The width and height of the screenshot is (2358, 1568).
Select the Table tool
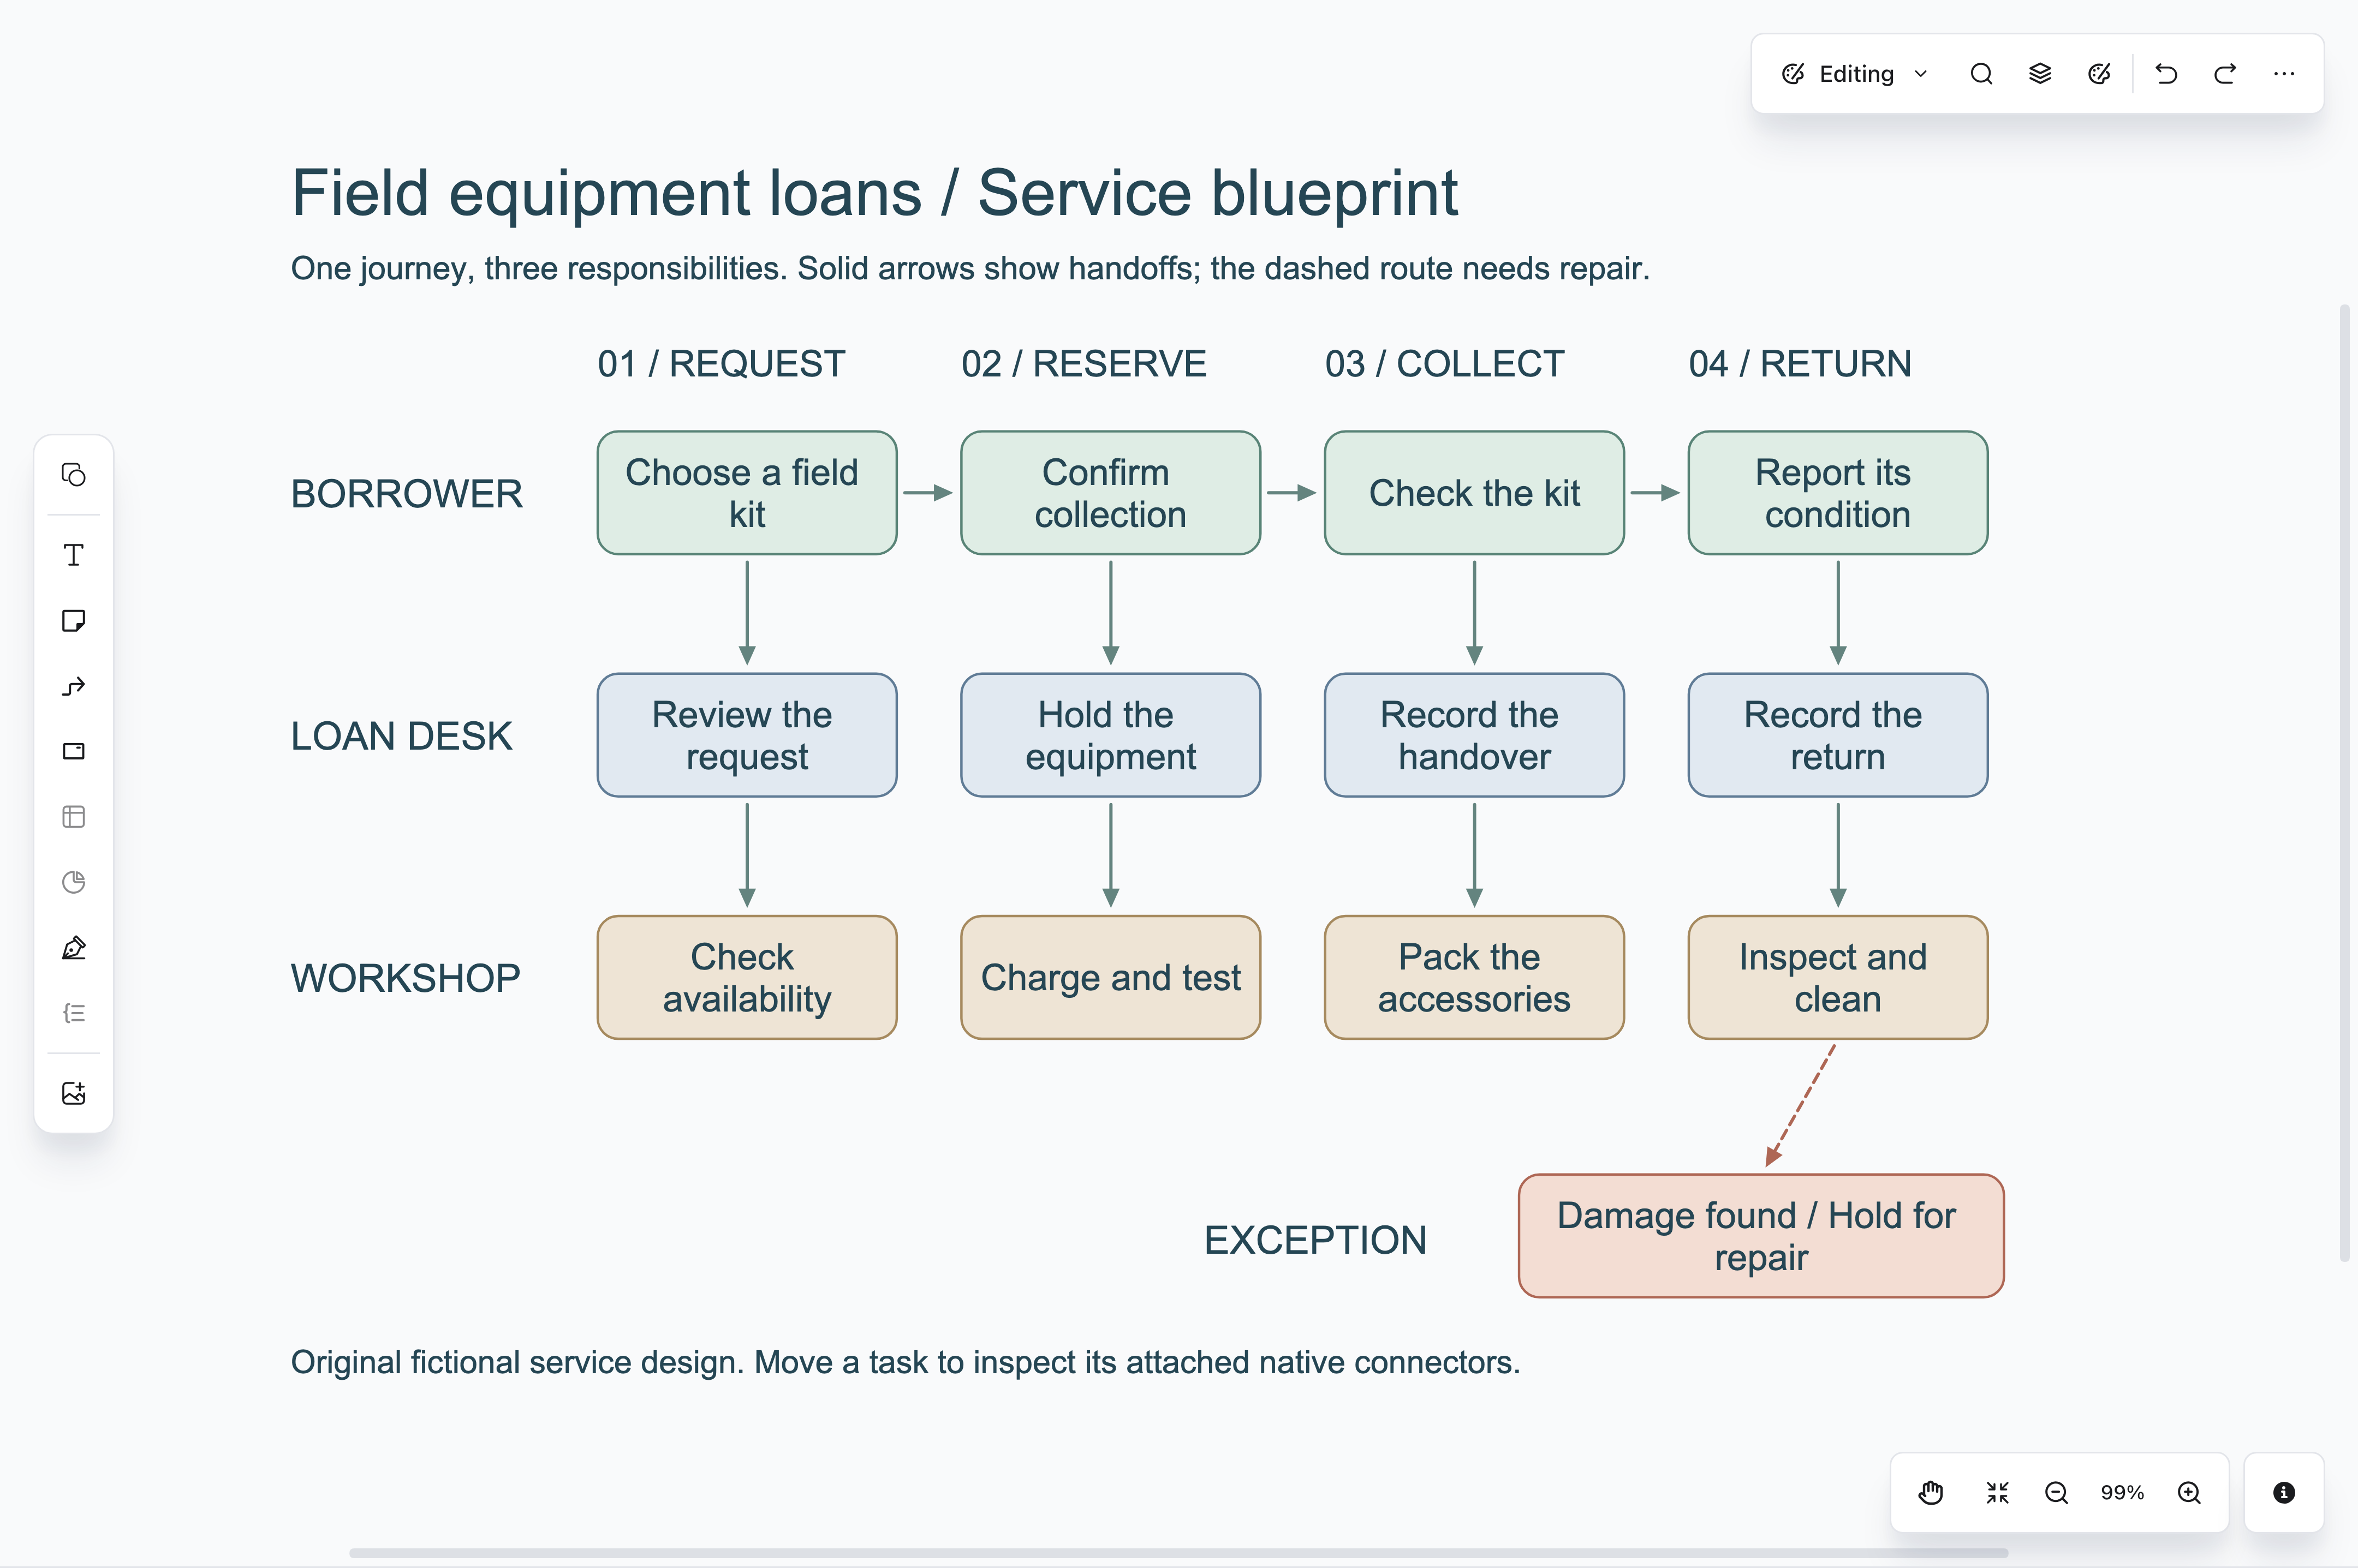[73, 817]
